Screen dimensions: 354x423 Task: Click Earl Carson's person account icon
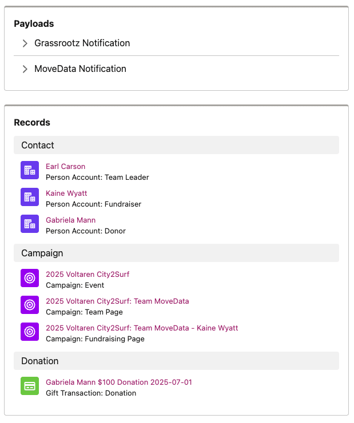point(30,170)
